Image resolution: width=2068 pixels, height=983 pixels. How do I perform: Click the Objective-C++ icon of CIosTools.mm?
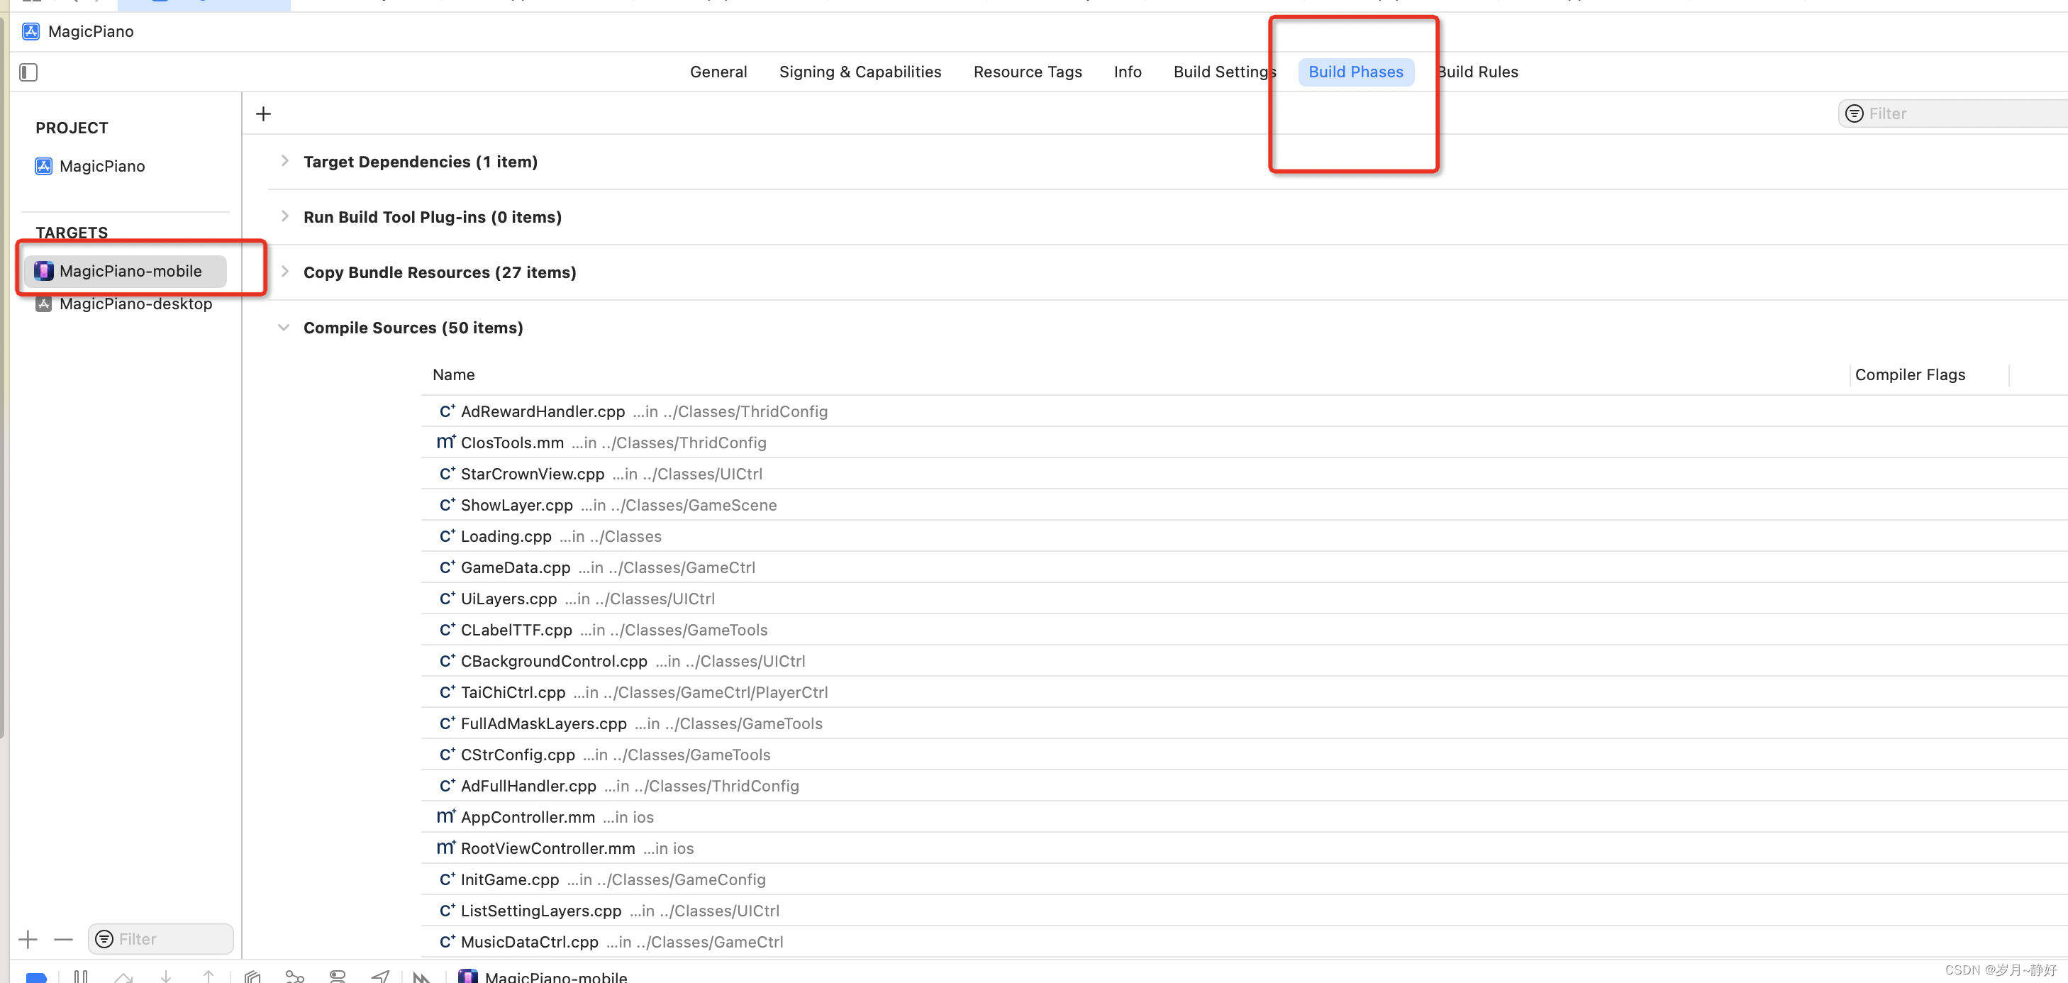point(446,443)
